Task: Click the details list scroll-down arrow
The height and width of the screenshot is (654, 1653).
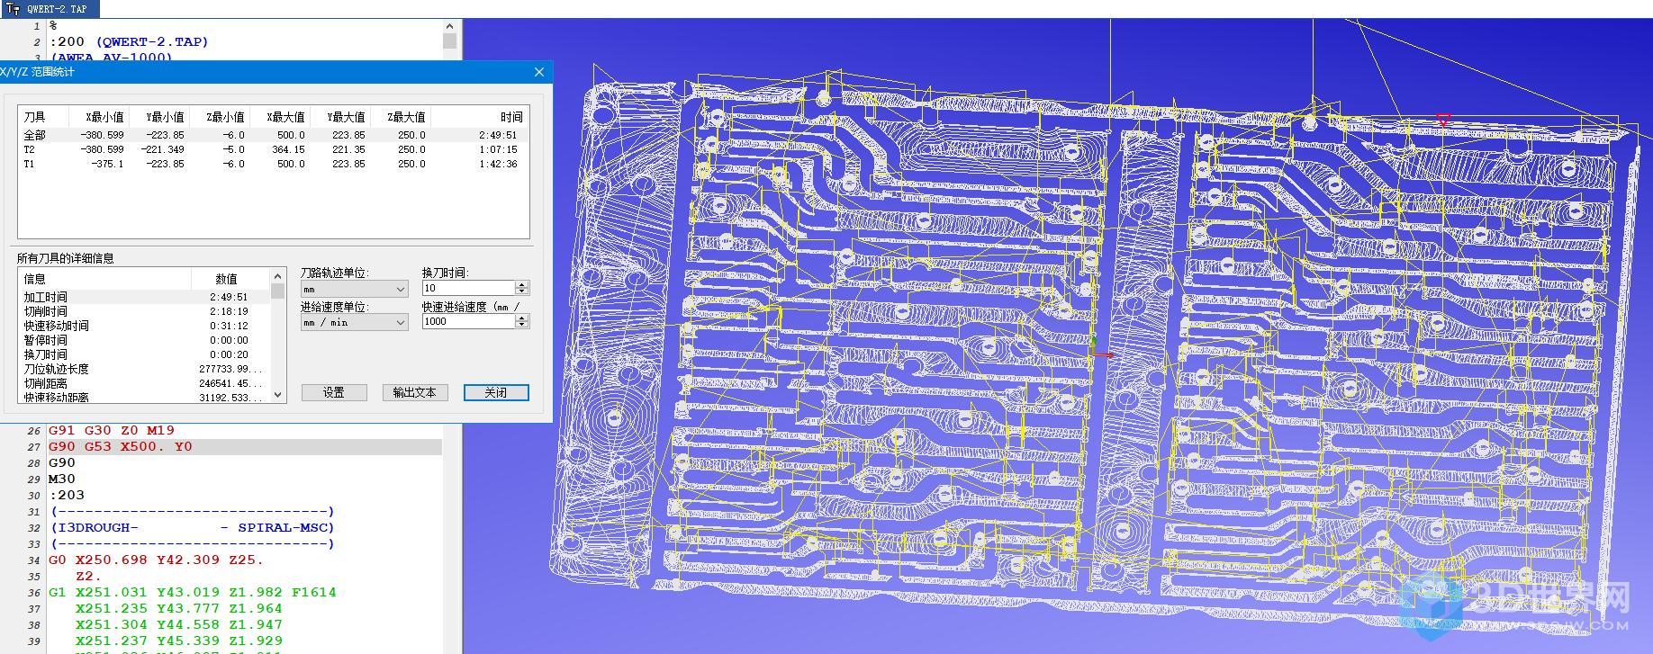Action: pyautogui.click(x=278, y=394)
